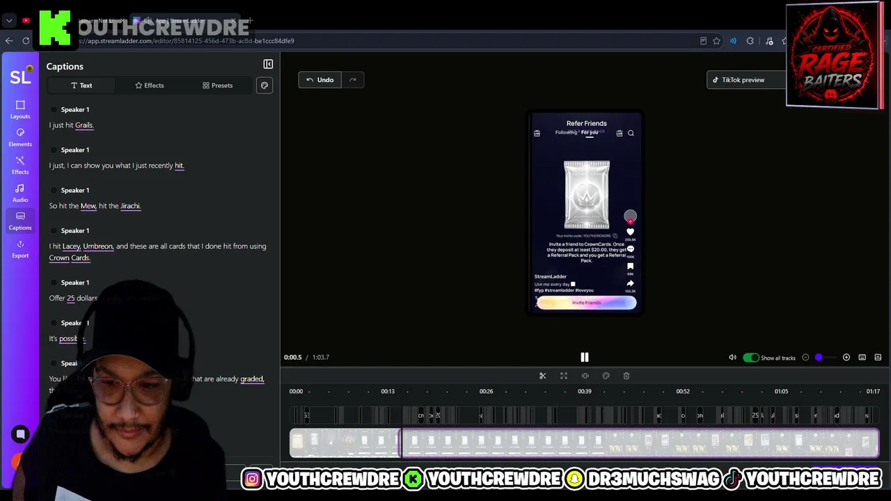Viewport: 891px width, 501px height.
Task: Click the StreamLadder SL logo
Action: coord(20,77)
